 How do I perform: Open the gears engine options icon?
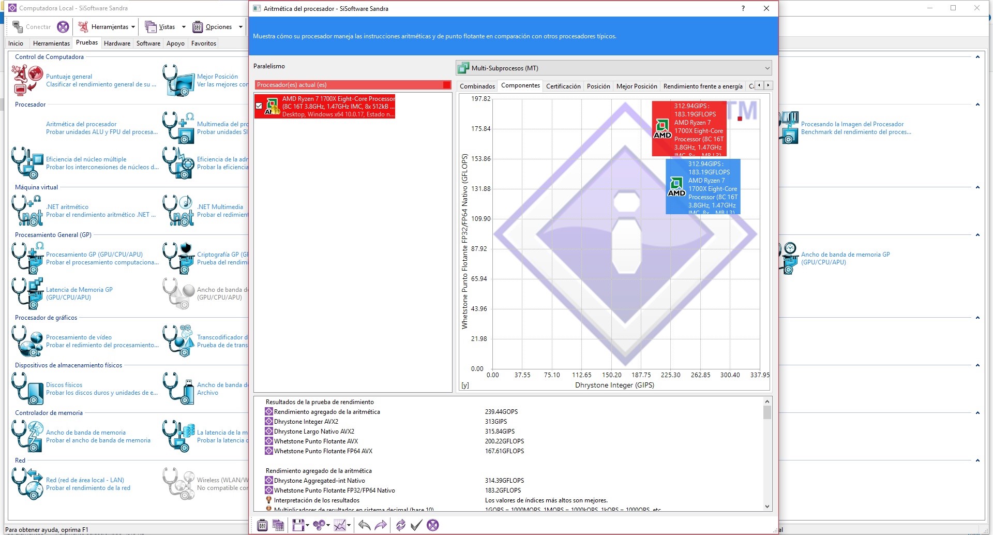tap(319, 525)
